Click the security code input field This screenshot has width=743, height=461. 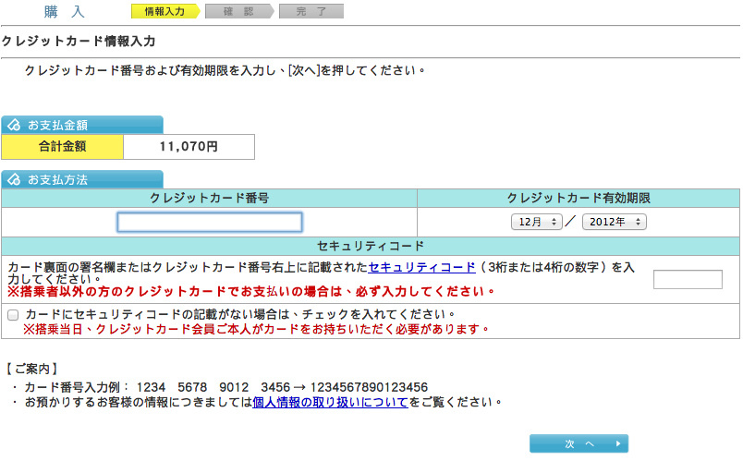pyautogui.click(x=688, y=279)
